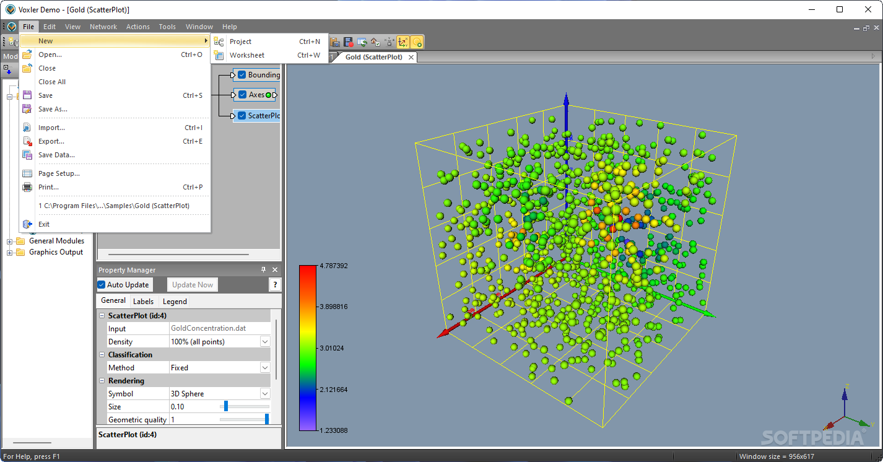Click the new Worksheet grid icon in submenu
Screen dimensions: 883x462
pyautogui.click(x=219, y=55)
